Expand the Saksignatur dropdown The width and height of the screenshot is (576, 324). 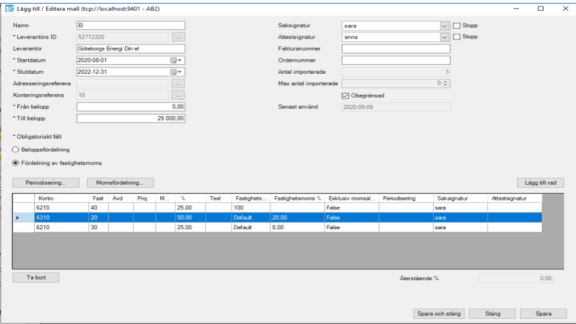click(x=445, y=26)
